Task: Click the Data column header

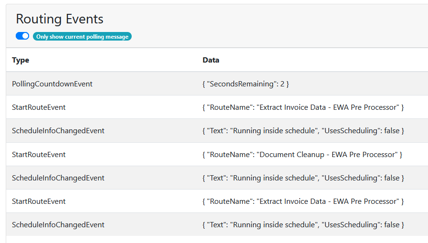Action: click(211, 60)
